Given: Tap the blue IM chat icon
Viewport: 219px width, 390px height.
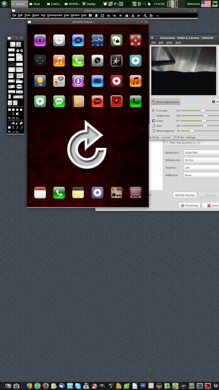Looking at the screenshot, I should (x=78, y=40).
